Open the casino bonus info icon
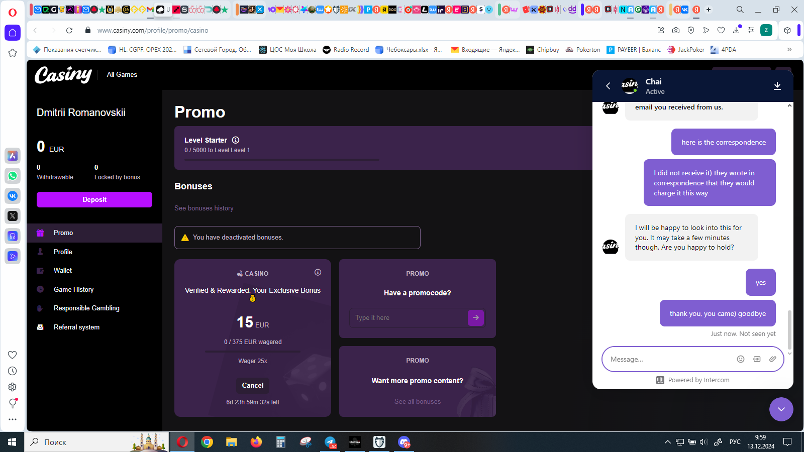This screenshot has height=452, width=804. click(x=318, y=272)
